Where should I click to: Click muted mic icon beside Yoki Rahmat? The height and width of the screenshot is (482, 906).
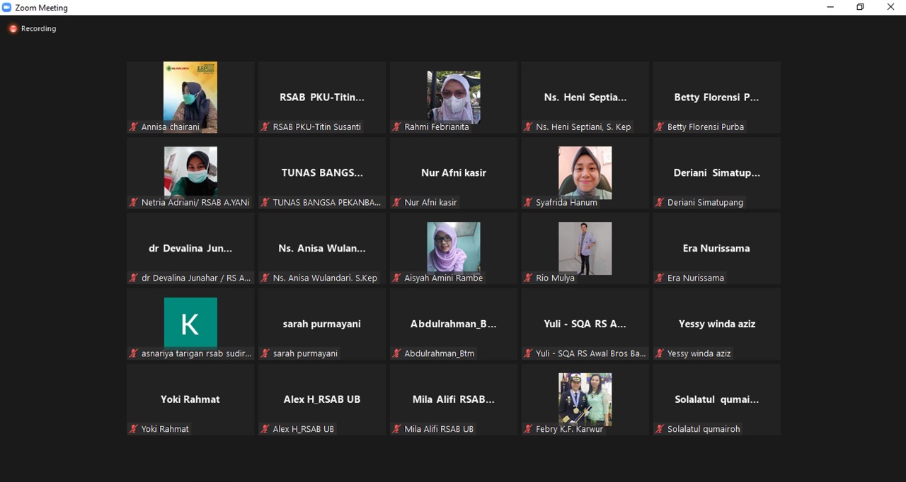coord(134,429)
